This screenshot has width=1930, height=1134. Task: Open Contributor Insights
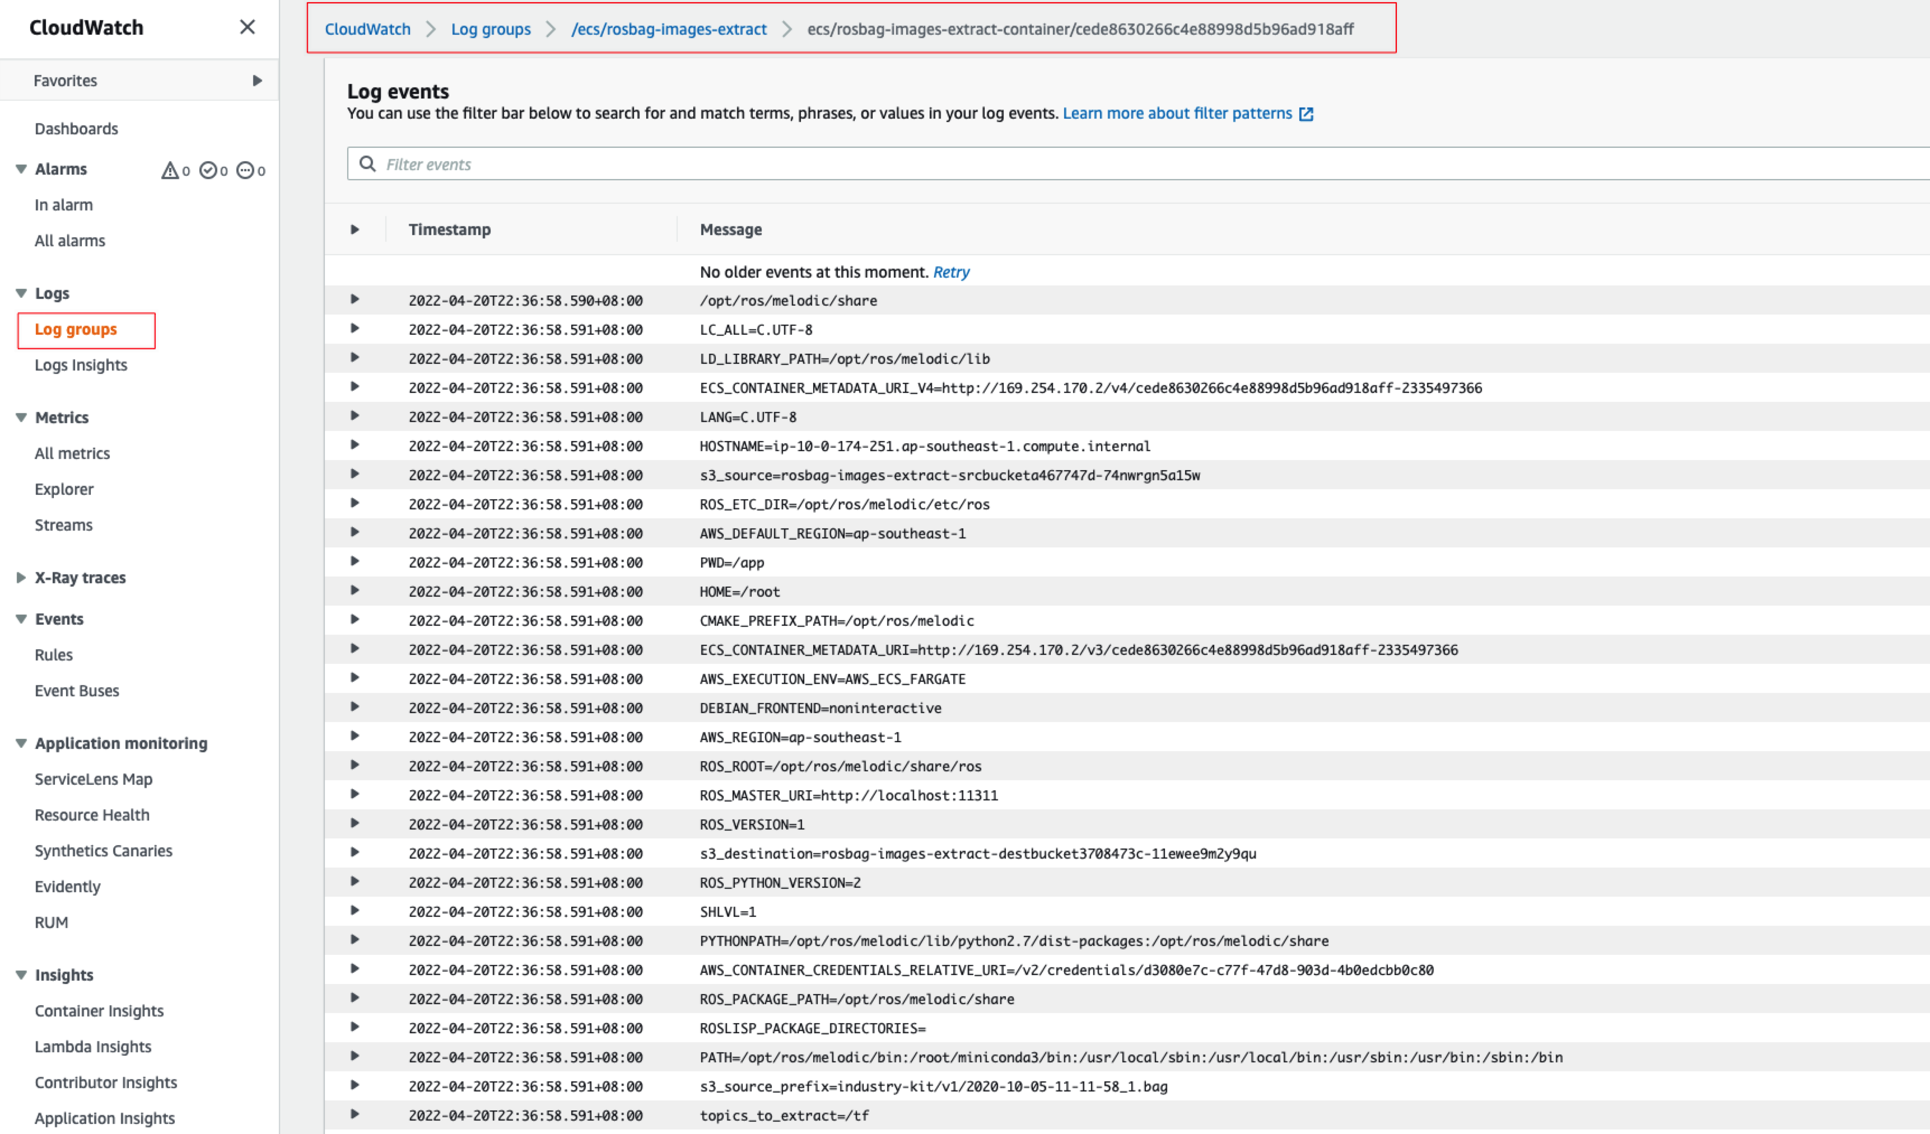(x=106, y=1083)
